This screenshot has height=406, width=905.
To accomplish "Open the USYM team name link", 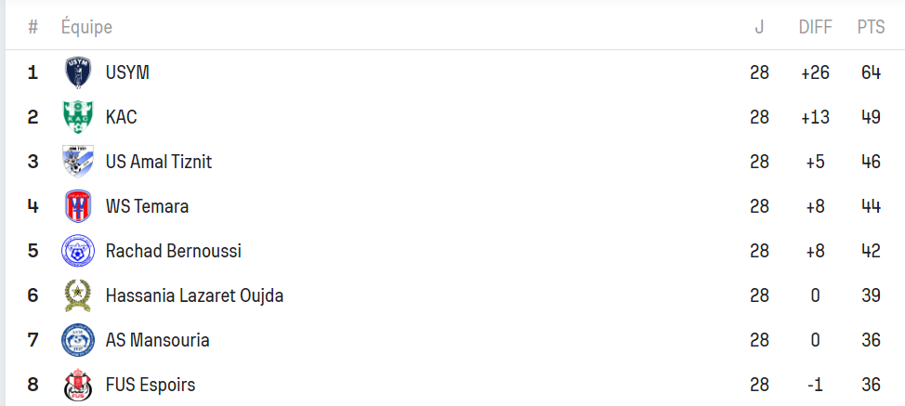I will pos(127,72).
